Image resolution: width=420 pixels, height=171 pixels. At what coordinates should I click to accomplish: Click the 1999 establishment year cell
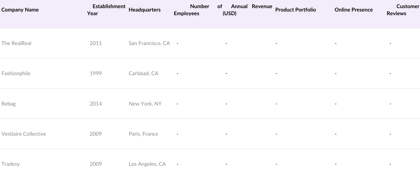[96, 73]
